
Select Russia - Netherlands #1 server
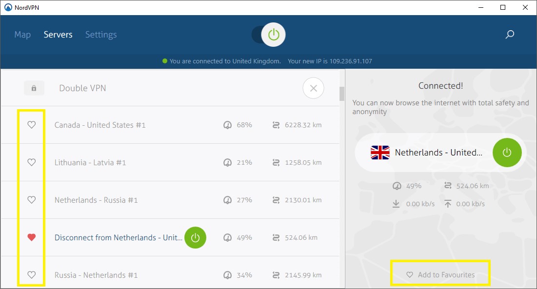click(x=96, y=275)
